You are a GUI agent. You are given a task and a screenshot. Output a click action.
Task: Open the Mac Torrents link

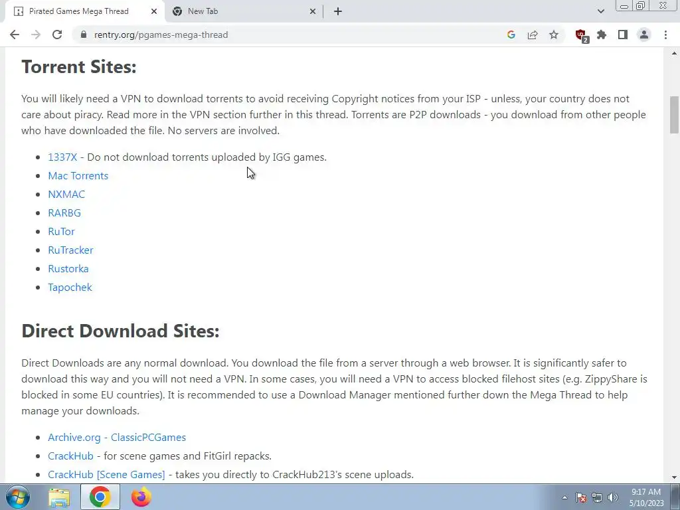pyautogui.click(x=78, y=175)
